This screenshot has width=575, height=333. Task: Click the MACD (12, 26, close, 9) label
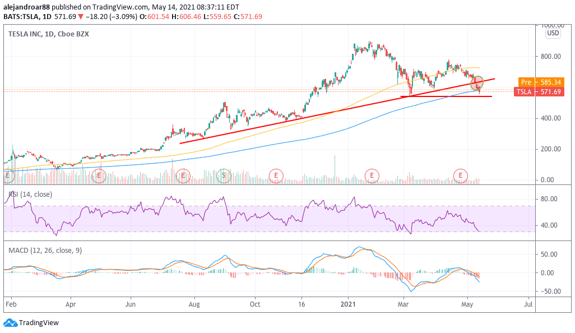pos(45,251)
